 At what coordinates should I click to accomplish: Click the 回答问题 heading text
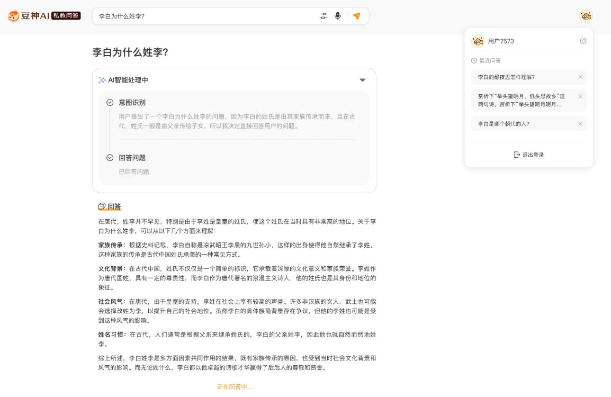(x=132, y=158)
